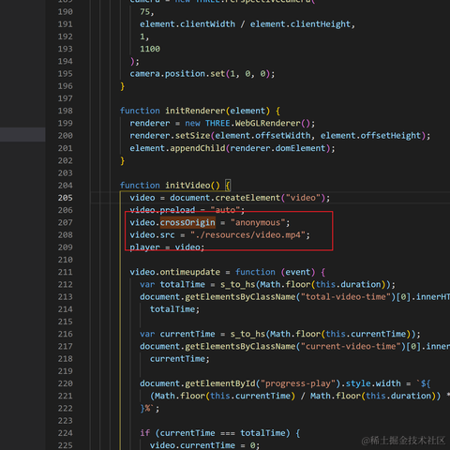Click line number 220 in the gutter

65,383
